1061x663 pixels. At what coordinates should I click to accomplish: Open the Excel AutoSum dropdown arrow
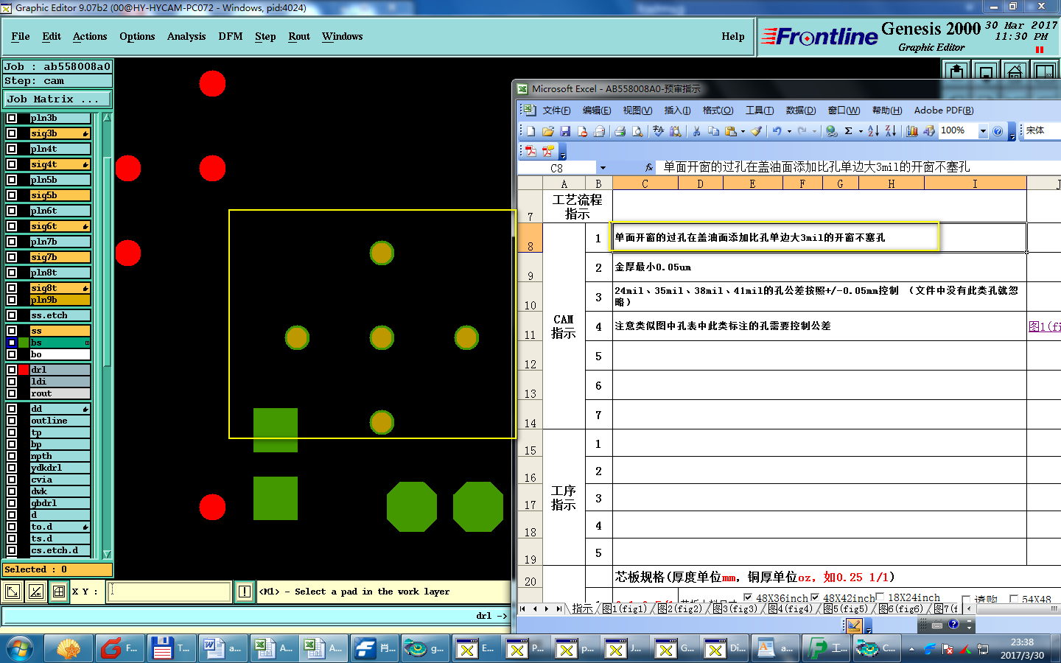(861, 131)
